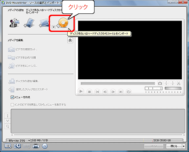189x152 pixels.
Task: Click the add slideshow photo icon
Action: coord(44,23)
